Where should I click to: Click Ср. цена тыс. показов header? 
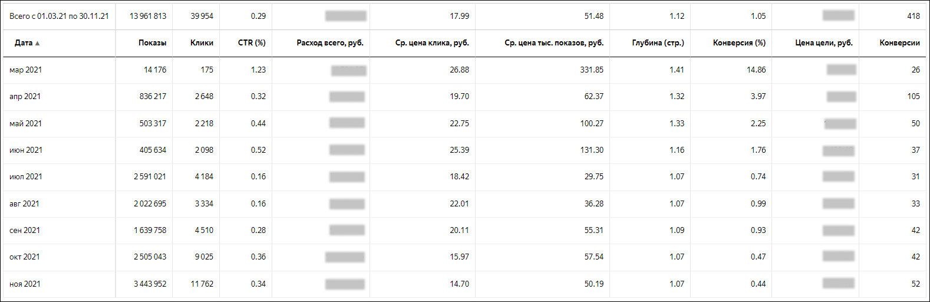554,43
